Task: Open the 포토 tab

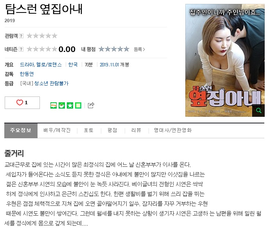Action: [x=89, y=130]
